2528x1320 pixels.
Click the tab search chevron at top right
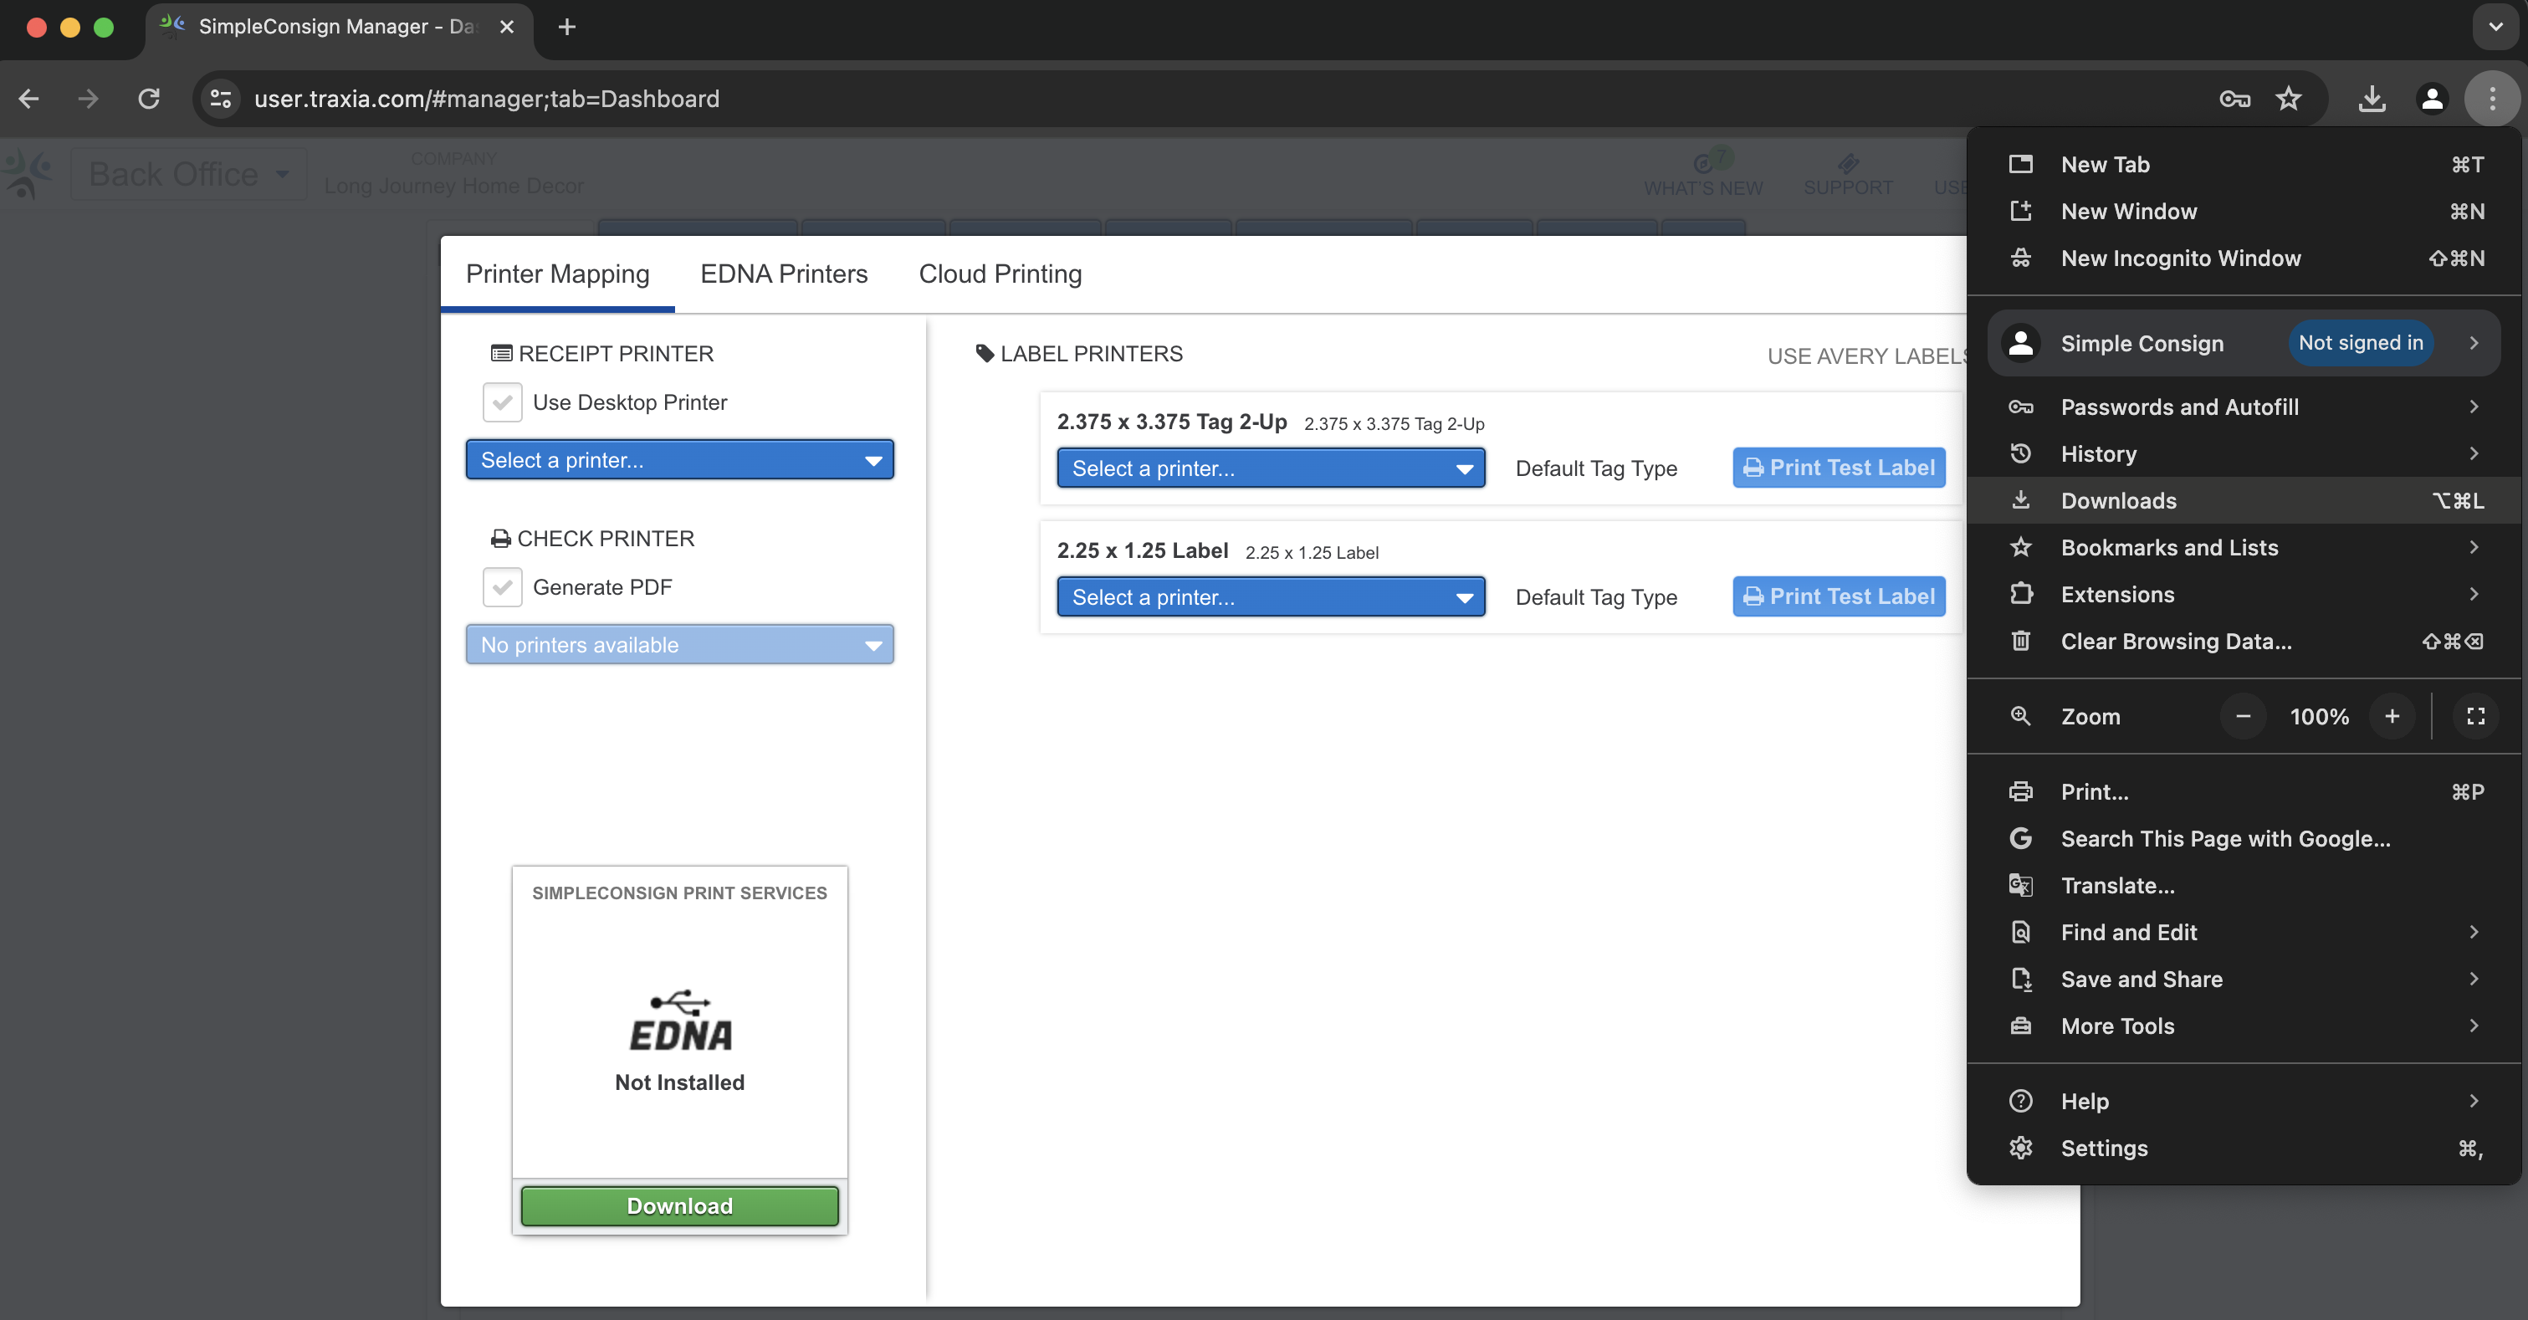click(x=2495, y=27)
